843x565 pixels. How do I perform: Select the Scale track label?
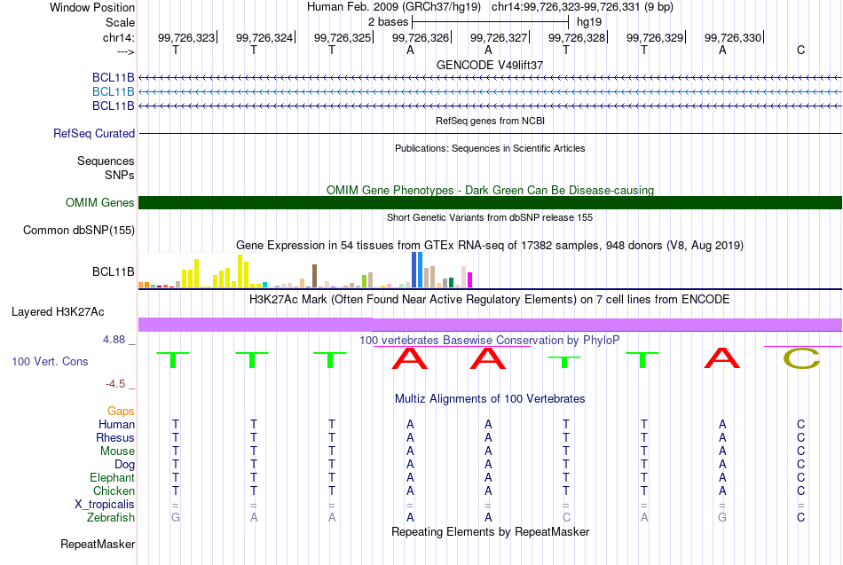tap(120, 22)
